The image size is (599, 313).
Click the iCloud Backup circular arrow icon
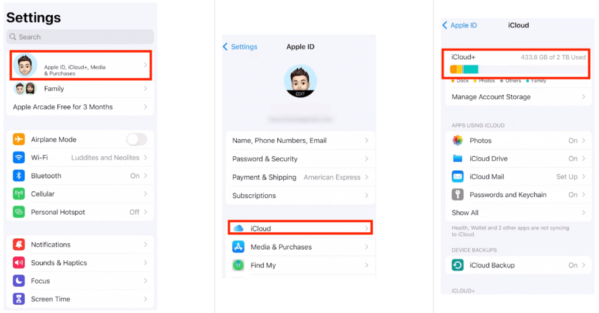pyautogui.click(x=457, y=265)
